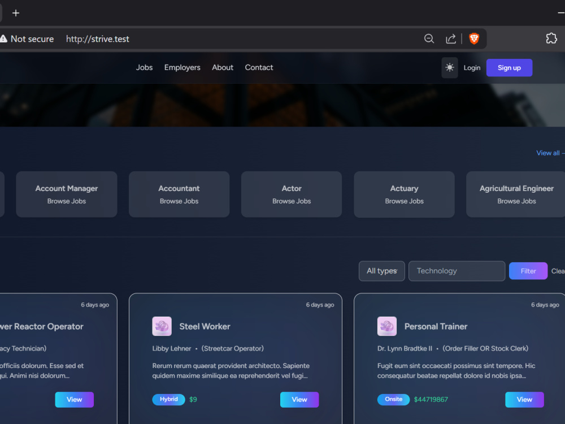Browse Accountant jobs card
The width and height of the screenshot is (565, 424).
(179, 194)
